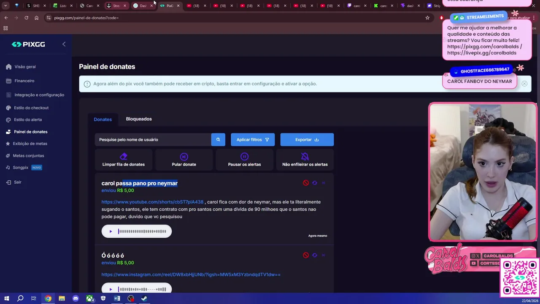Skip the 'carol passa pano pro neymar' donation

tap(324, 183)
